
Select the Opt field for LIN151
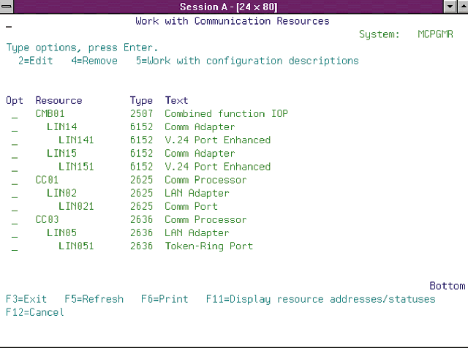15,167
